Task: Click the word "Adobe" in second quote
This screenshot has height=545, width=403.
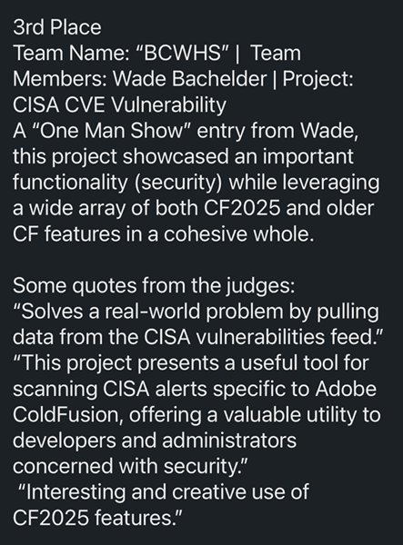Action: pos(346,389)
